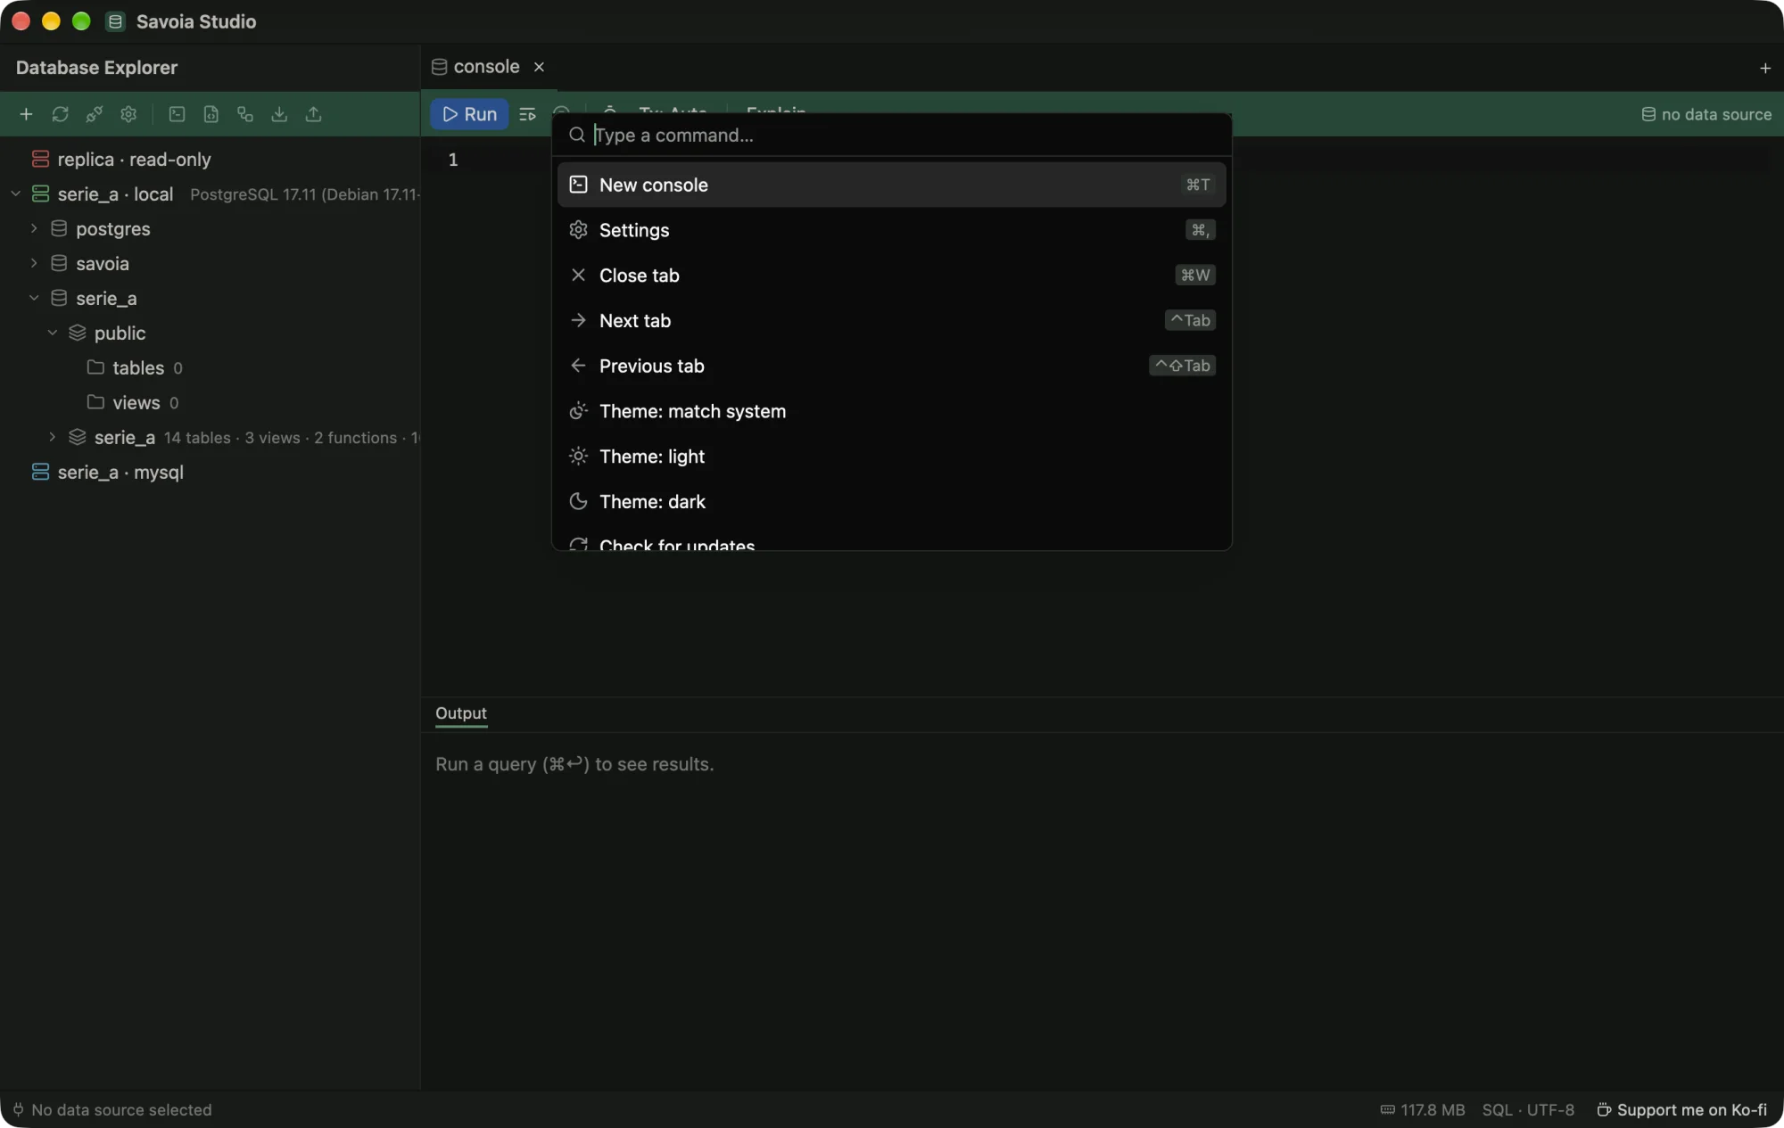Click the import download icon
Image resolution: width=1784 pixels, height=1128 pixels.
(x=279, y=114)
